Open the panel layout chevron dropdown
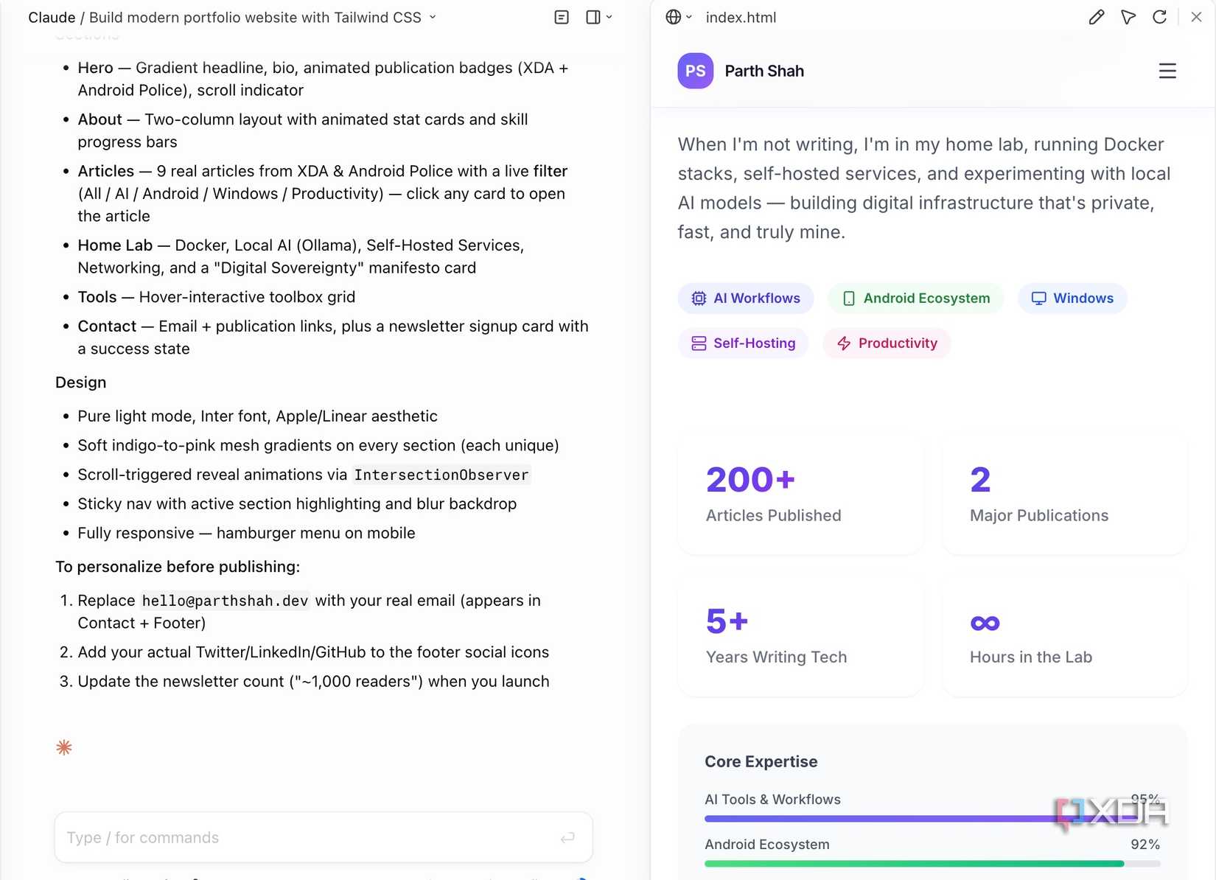This screenshot has height=880, width=1216. [x=609, y=17]
